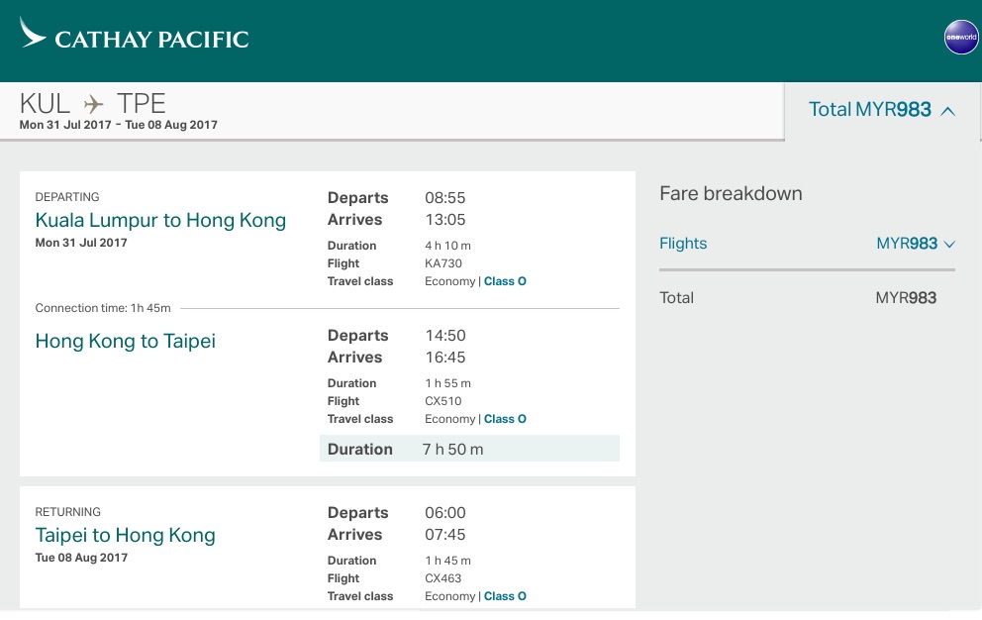Click the airplane icon between KUL and TPE
The height and width of the screenshot is (620, 982).
(93, 103)
